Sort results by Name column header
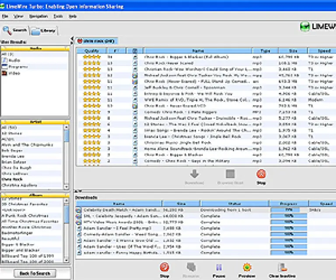Screen dimensions: 336x280 [x=198, y=51]
